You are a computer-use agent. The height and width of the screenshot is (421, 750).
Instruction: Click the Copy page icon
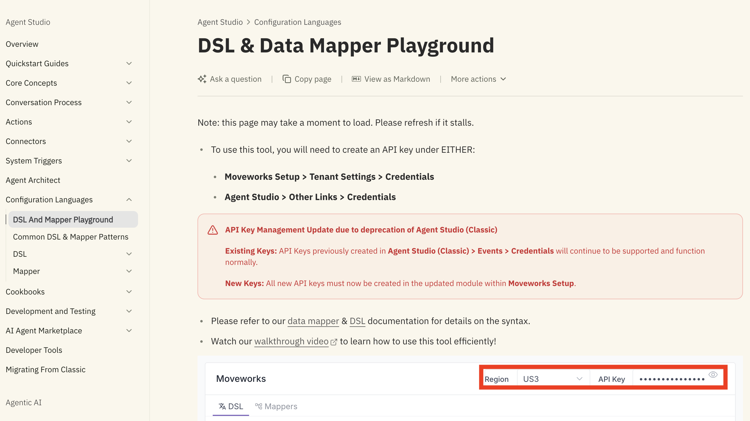pos(287,79)
